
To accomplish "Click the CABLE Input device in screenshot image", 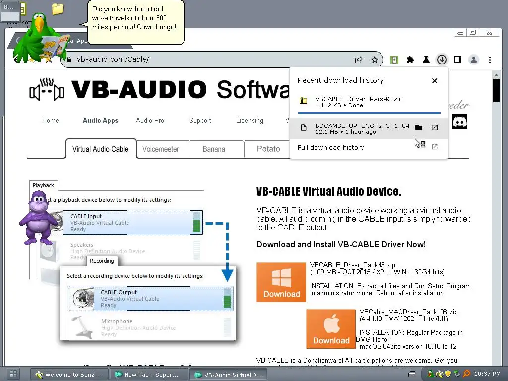I will tap(127, 223).
